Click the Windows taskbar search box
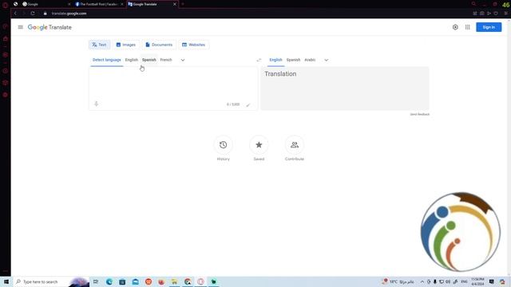The image size is (511, 287). point(51,281)
